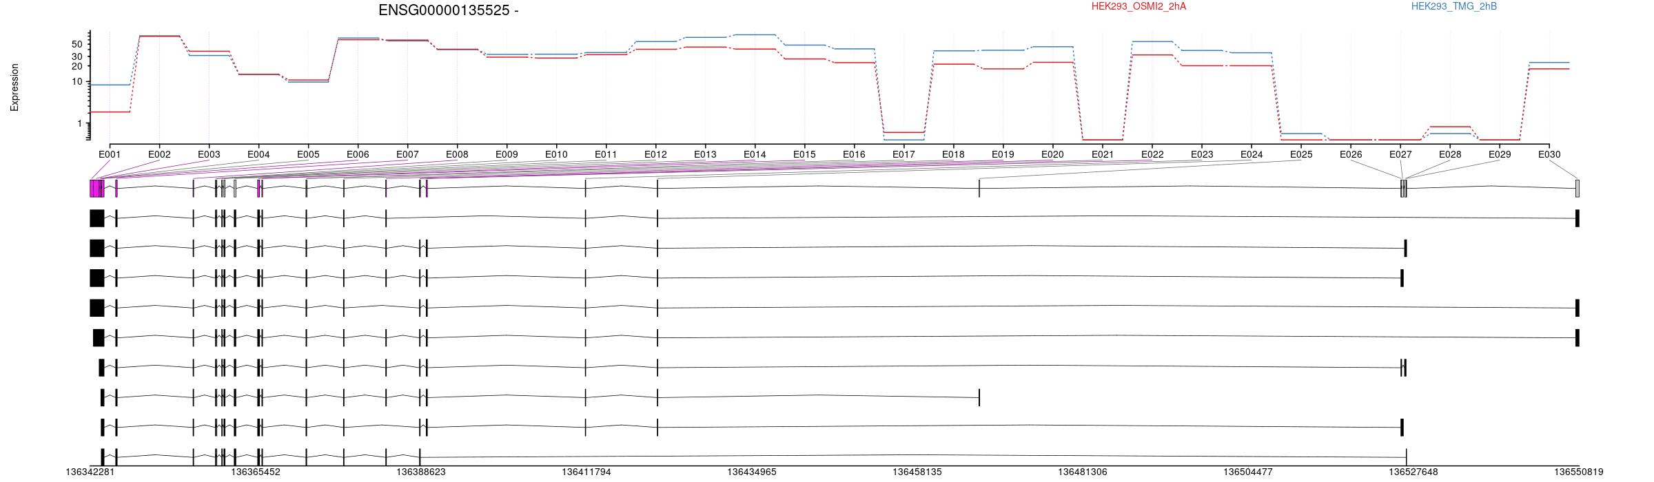This screenshot has width=1654, height=482.
Task: Select the HEK293_TMG_2hB legend label
Action: 1454,6
